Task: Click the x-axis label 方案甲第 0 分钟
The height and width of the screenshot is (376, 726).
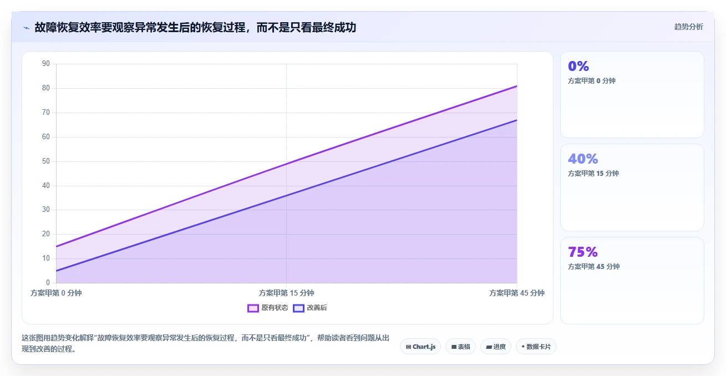Action: point(56,293)
